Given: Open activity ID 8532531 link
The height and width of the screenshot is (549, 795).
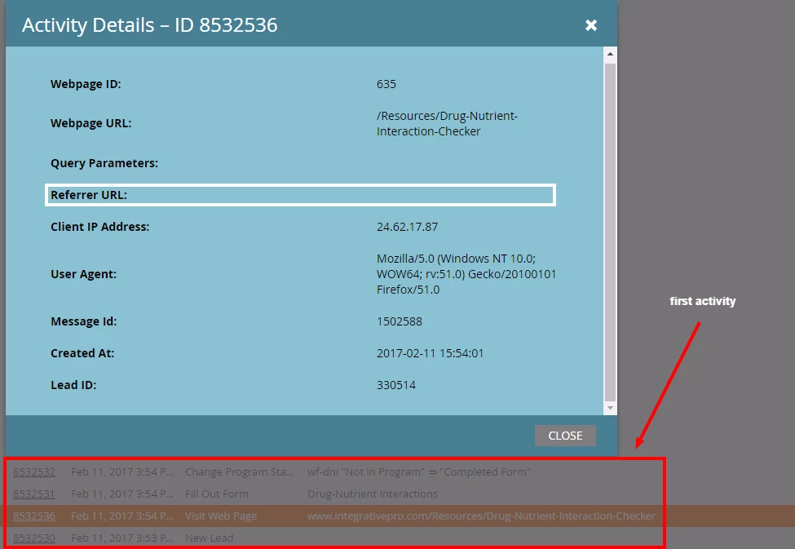Looking at the screenshot, I should click(34, 494).
